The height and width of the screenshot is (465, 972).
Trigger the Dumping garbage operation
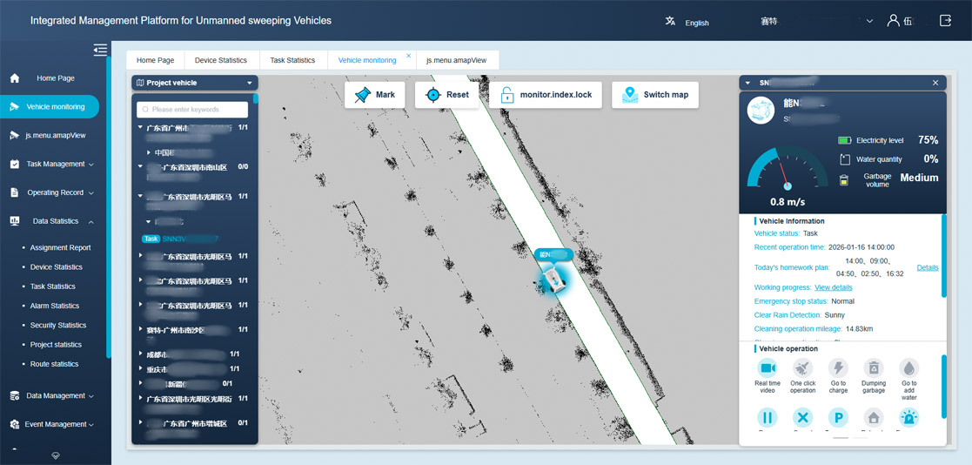tap(873, 369)
